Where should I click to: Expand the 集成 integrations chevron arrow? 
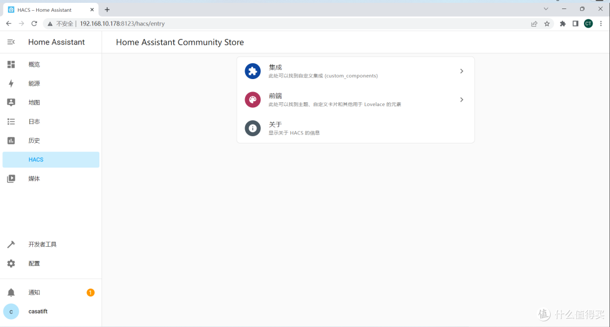click(x=461, y=71)
